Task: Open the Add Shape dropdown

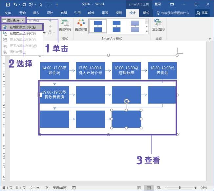Action: pyautogui.click(x=13, y=21)
